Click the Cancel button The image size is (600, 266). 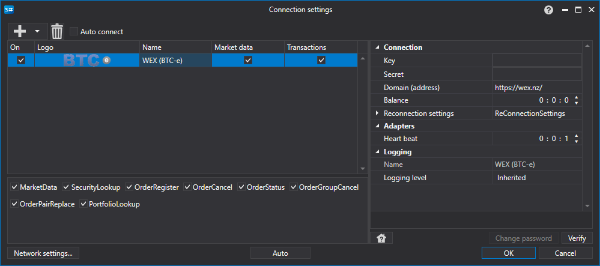click(565, 253)
